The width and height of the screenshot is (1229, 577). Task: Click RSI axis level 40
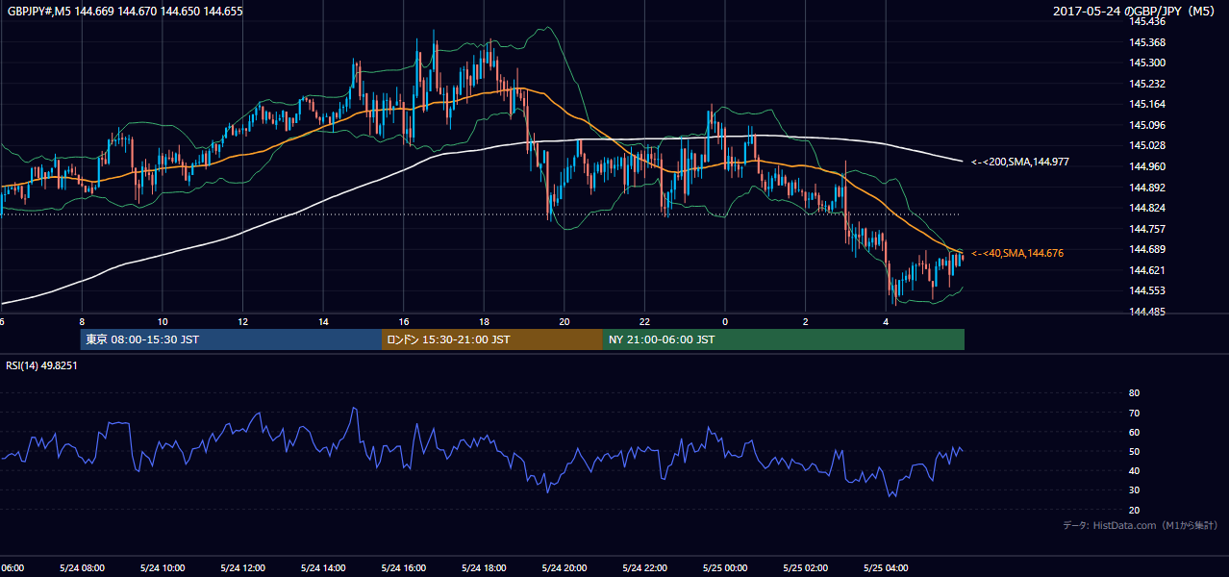coord(1134,471)
